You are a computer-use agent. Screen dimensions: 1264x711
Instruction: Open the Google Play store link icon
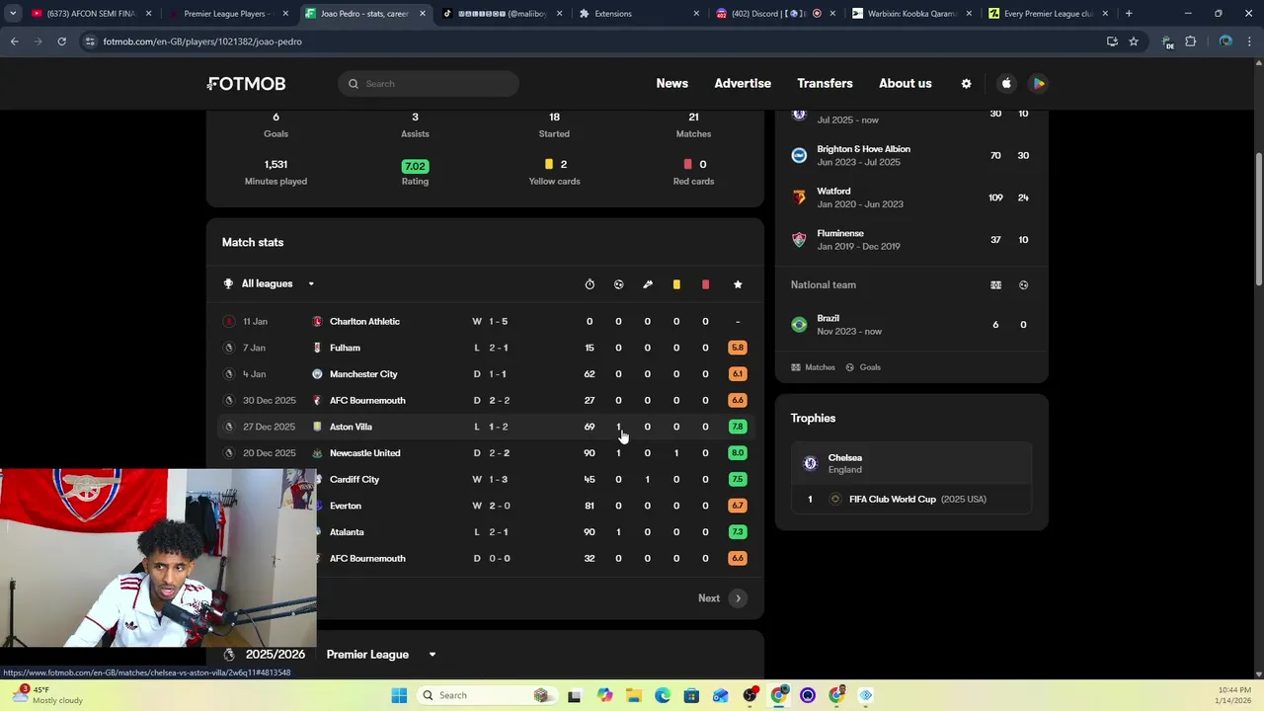1039,84
